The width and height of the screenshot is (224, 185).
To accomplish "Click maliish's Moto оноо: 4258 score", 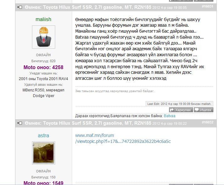I will (43, 67).
